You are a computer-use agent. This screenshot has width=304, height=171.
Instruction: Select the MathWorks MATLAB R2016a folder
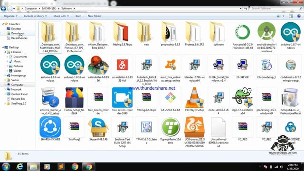click(x=50, y=37)
